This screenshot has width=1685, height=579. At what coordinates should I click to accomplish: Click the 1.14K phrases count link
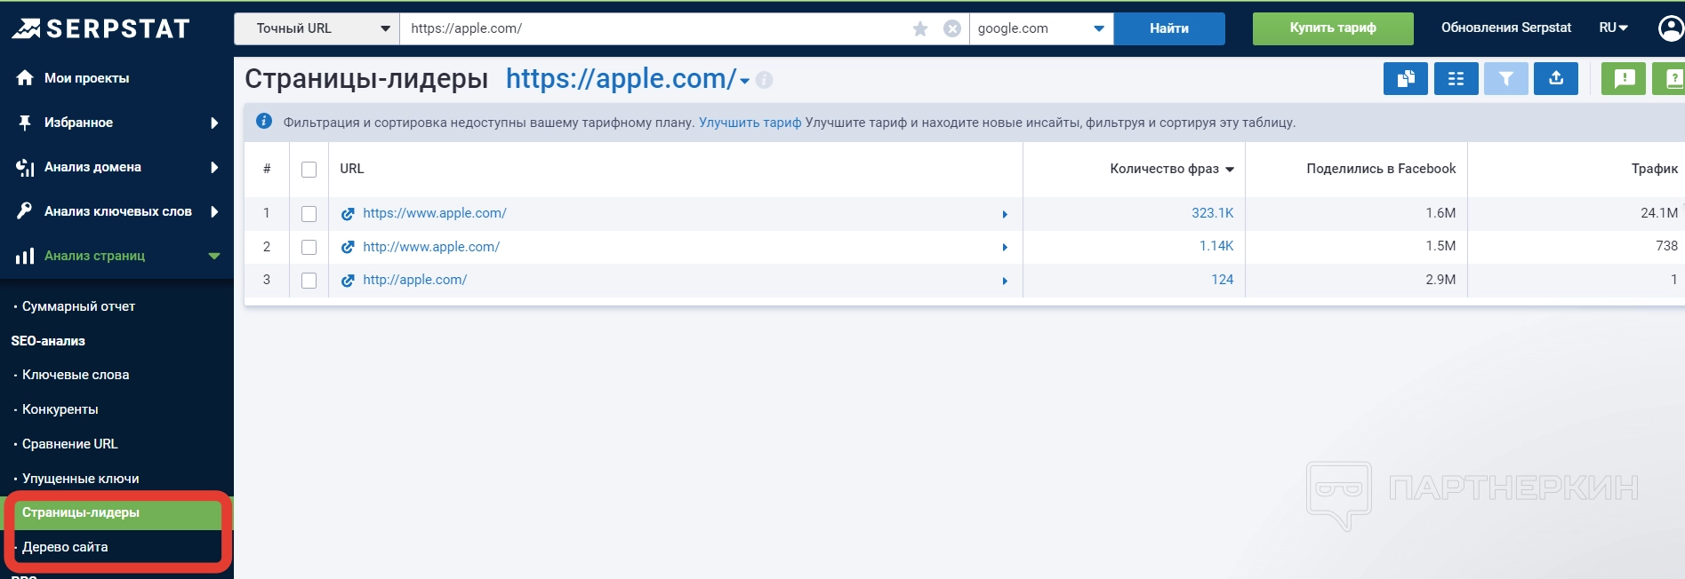(x=1216, y=246)
